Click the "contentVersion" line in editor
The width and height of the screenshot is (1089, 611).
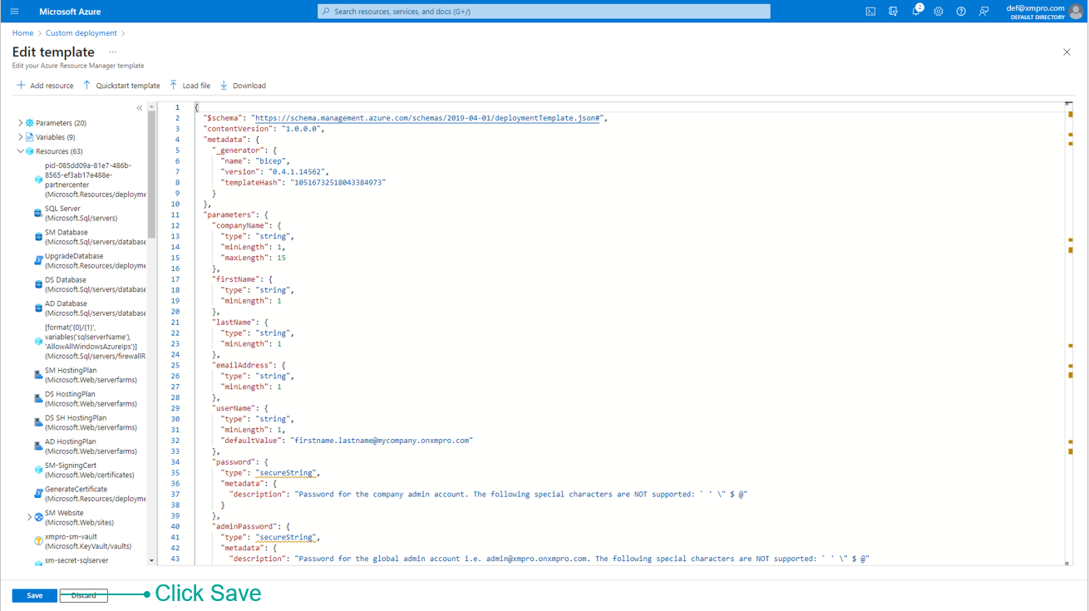tap(264, 129)
